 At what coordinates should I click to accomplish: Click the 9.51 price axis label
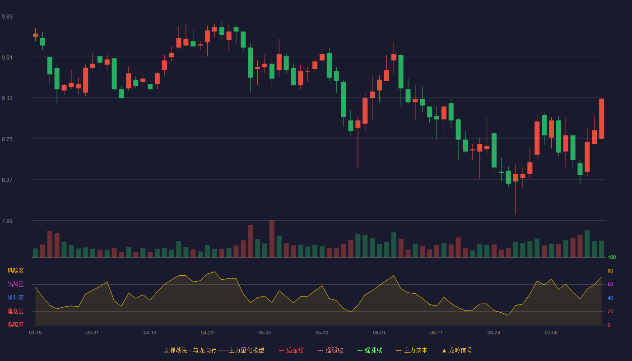click(x=7, y=58)
